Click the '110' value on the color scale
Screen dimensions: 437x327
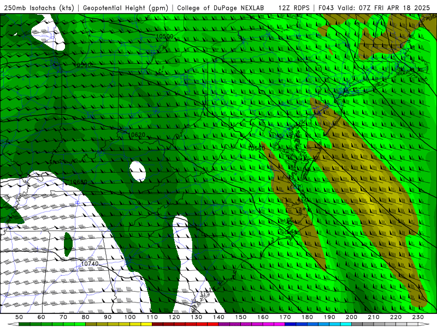tap(152, 317)
